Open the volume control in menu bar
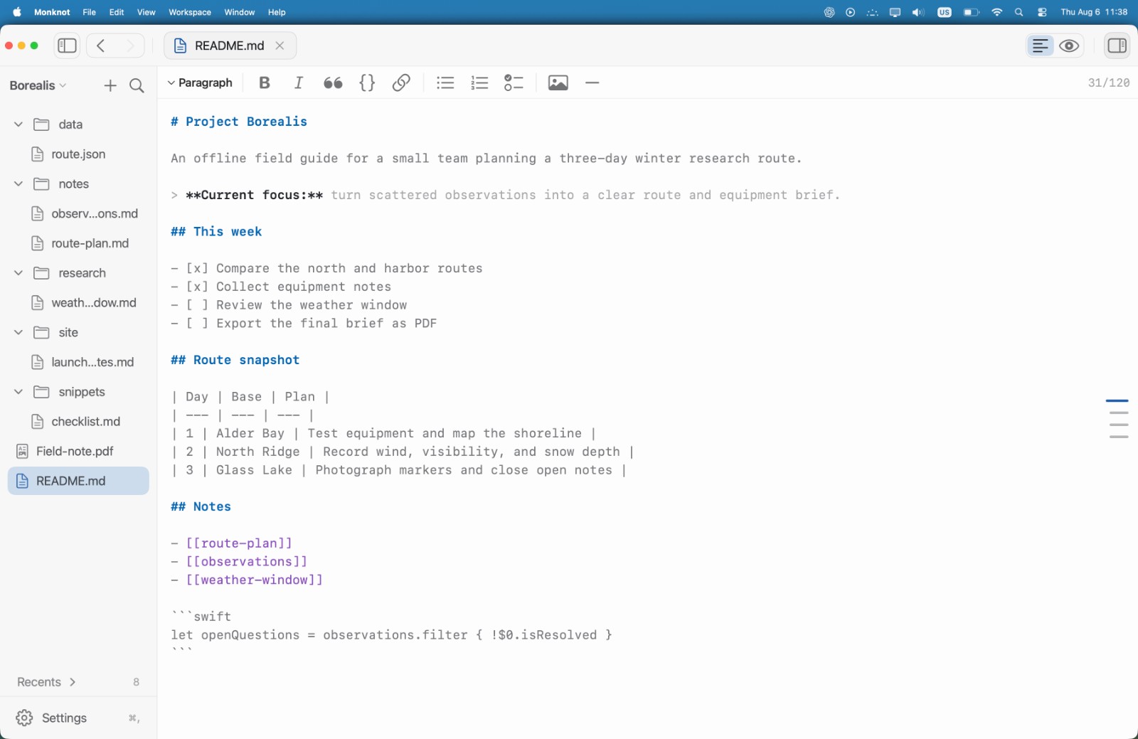1138x739 pixels. tap(918, 12)
